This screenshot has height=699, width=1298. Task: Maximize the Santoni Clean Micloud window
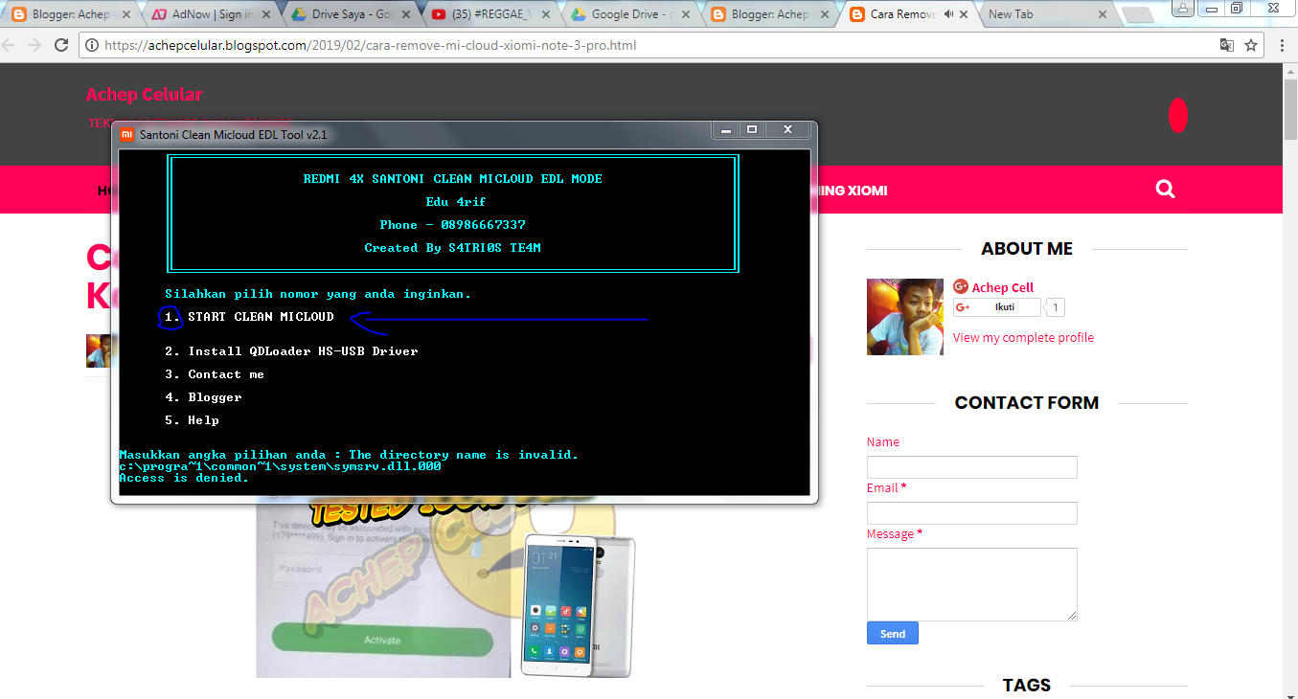[752, 129]
